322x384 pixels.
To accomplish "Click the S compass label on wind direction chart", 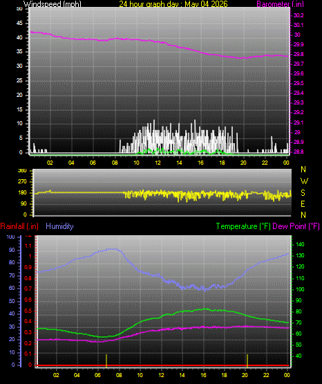I will (x=303, y=193).
